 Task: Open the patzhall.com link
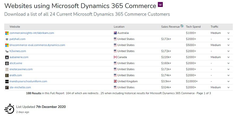[18, 39]
